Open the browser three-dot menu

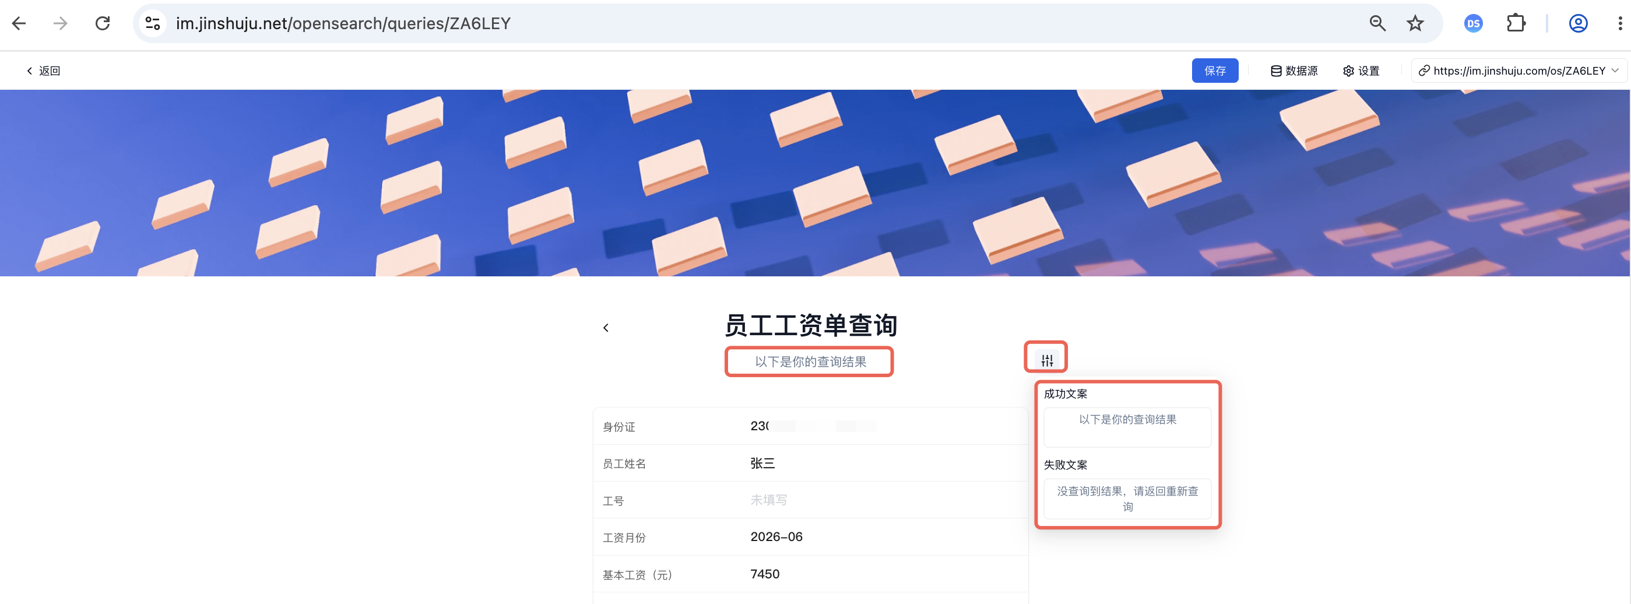pyautogui.click(x=1619, y=23)
